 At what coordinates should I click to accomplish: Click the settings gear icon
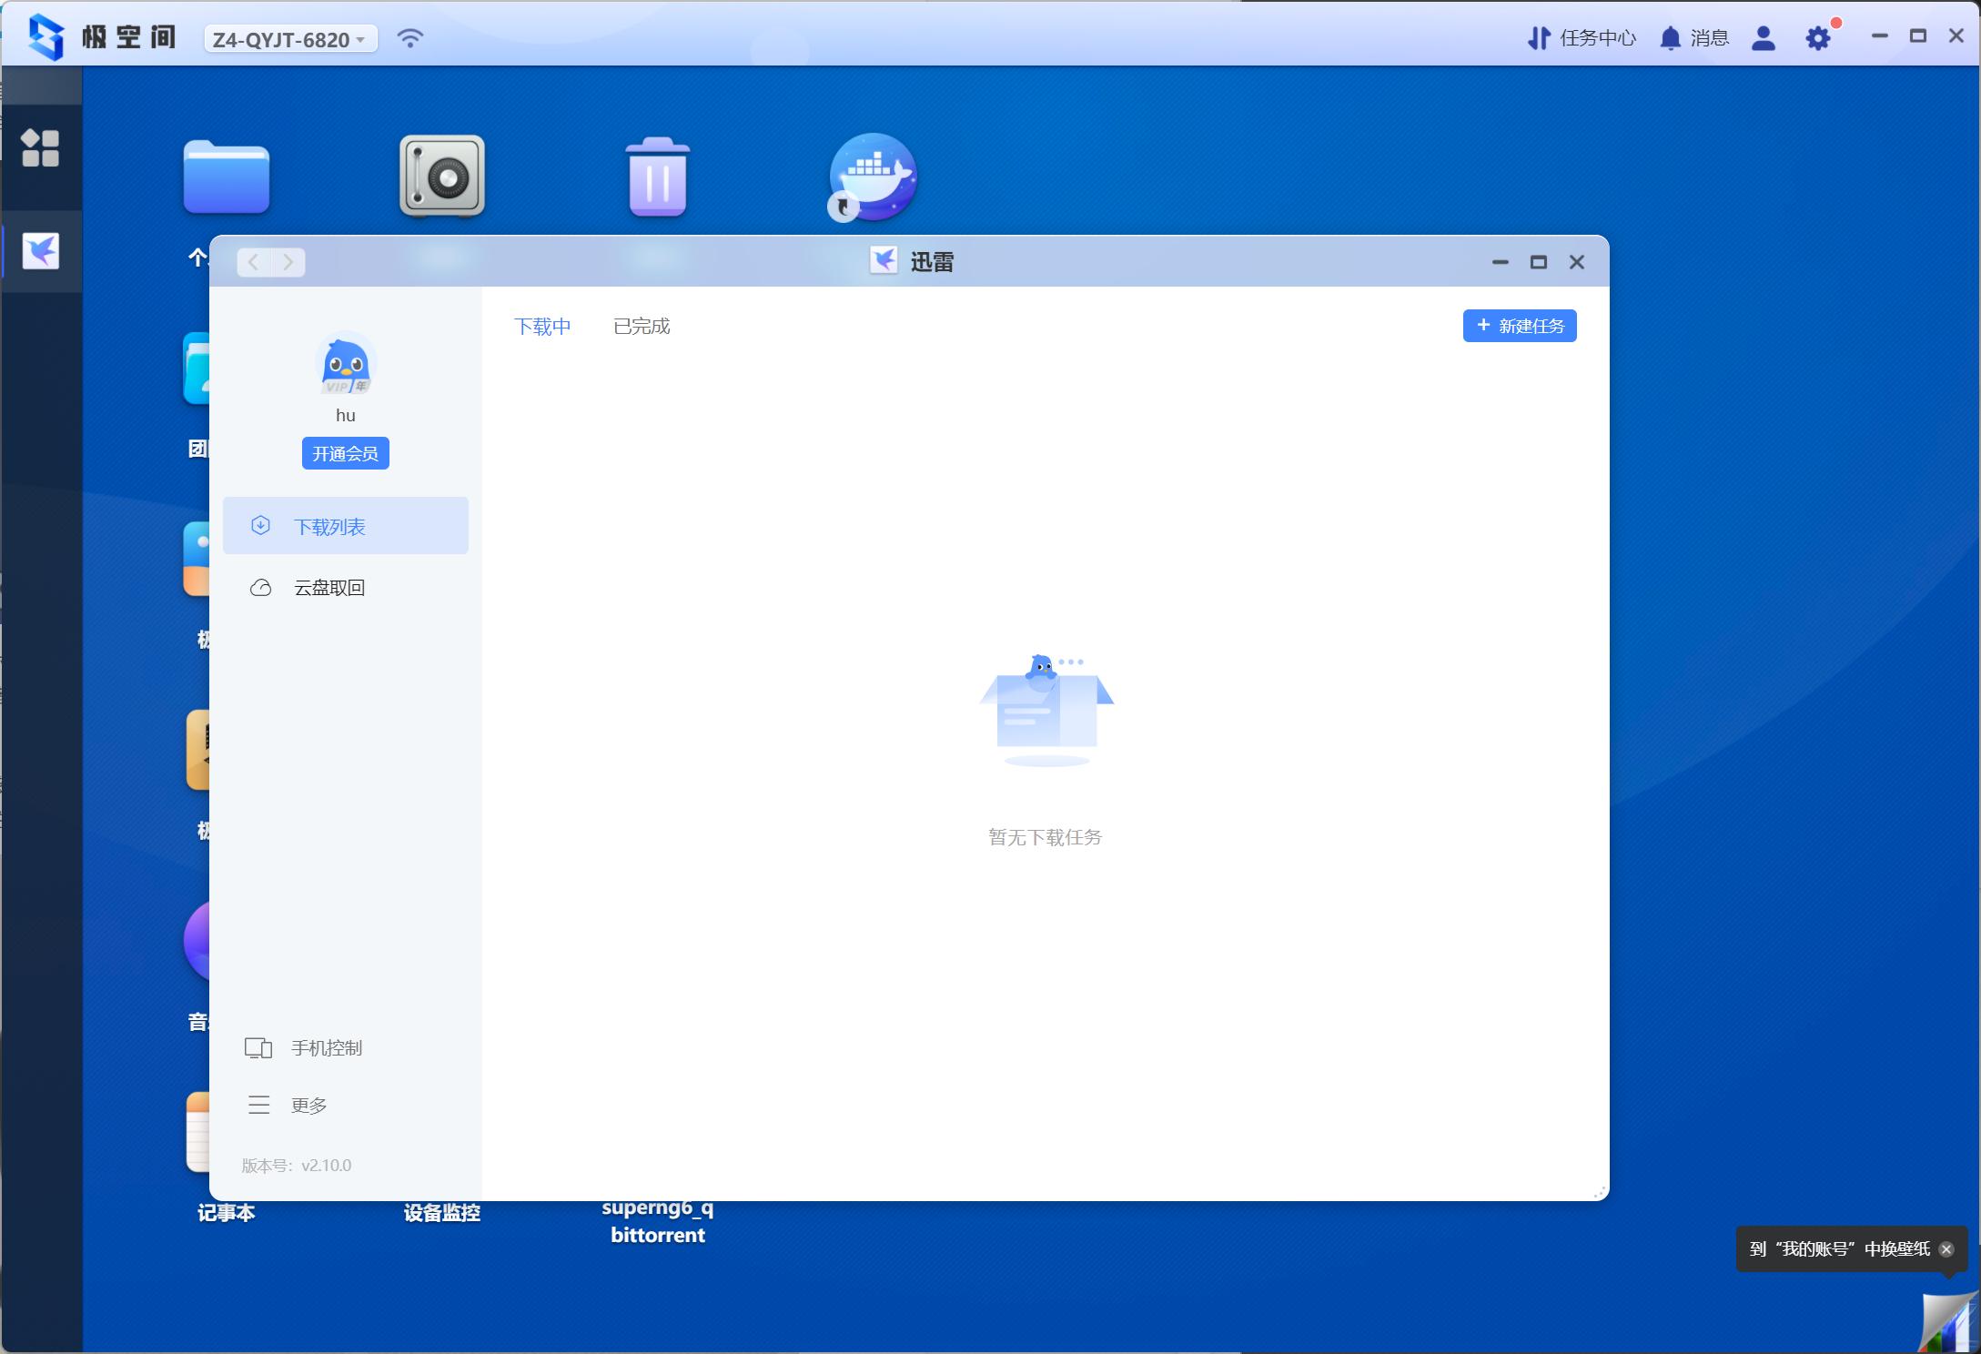tap(1817, 38)
